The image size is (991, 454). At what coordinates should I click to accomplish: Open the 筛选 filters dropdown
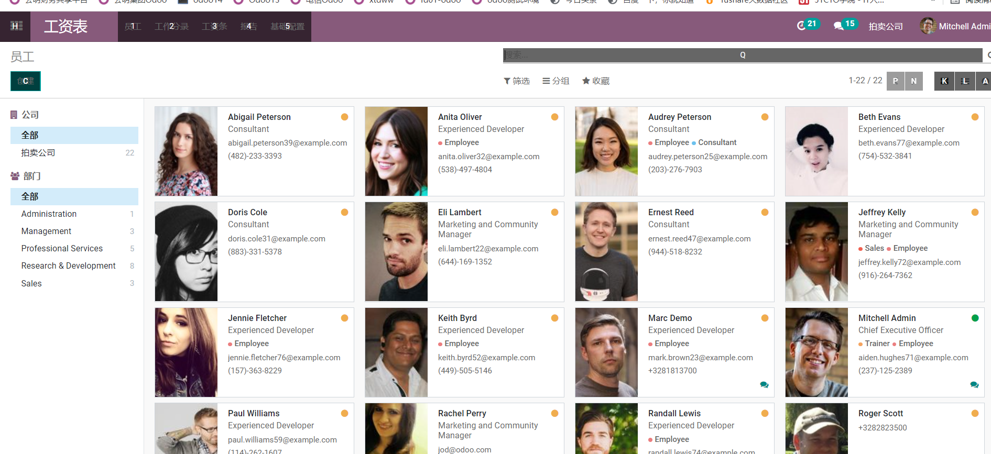point(517,81)
